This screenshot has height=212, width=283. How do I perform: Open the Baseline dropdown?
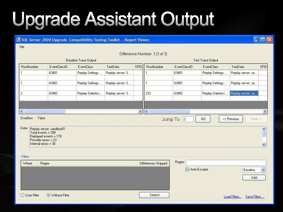click(254, 170)
